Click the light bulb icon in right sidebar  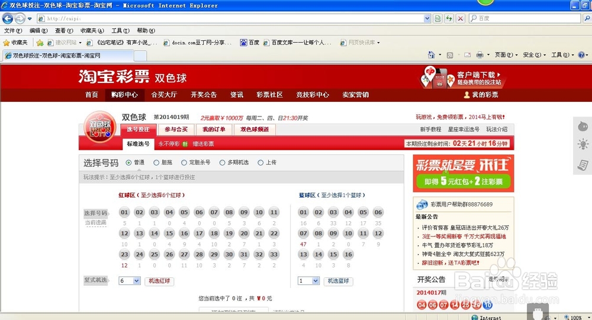(x=583, y=144)
